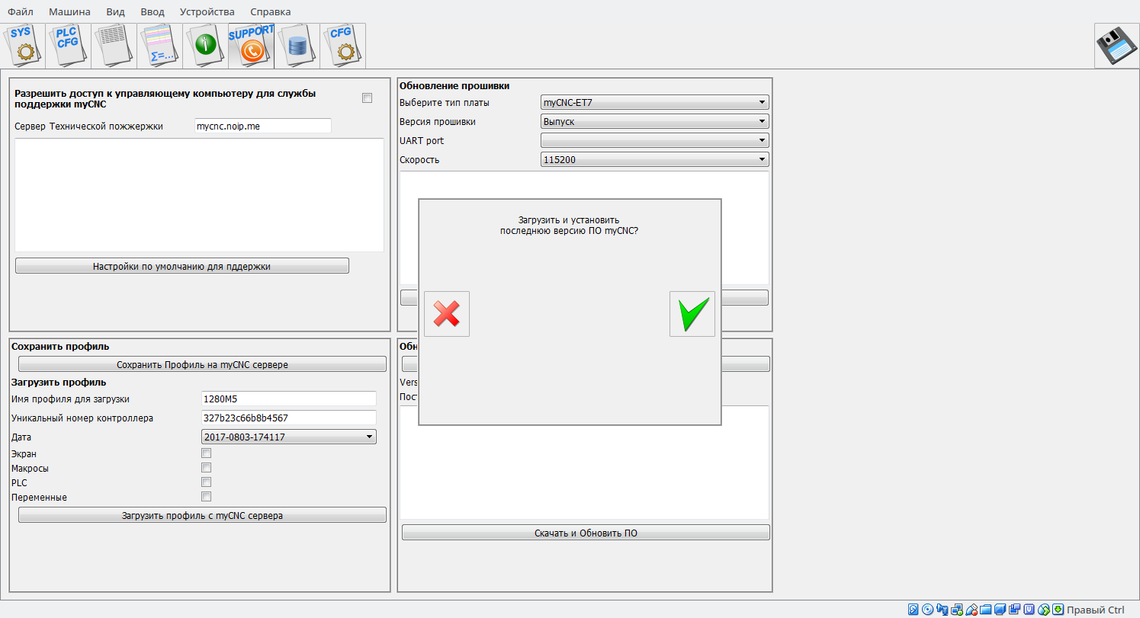Expand the Дата dropdown 2017-0803-174117

point(289,437)
